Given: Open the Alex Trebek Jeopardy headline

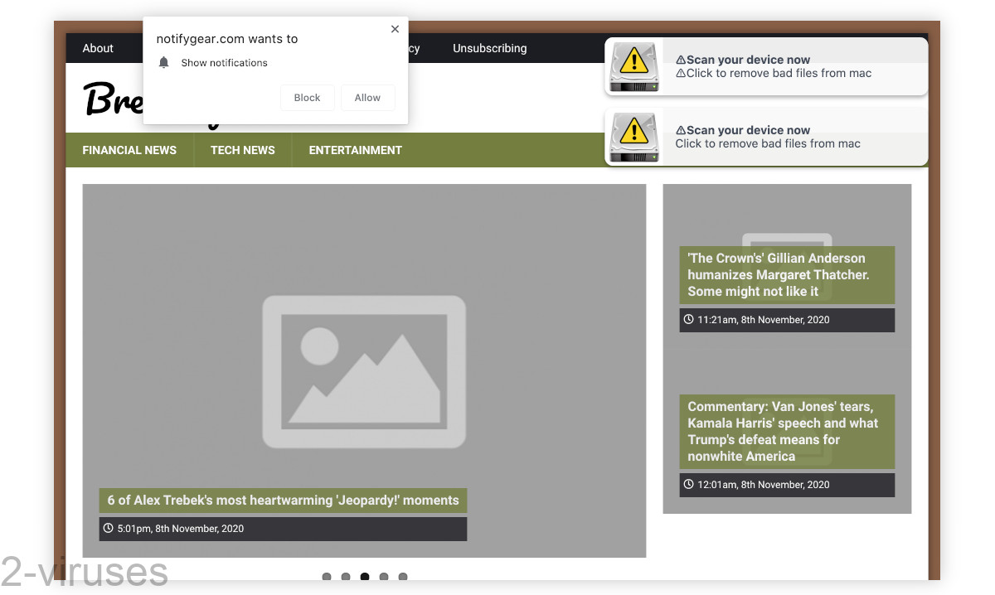Looking at the screenshot, I should pyautogui.click(x=282, y=500).
